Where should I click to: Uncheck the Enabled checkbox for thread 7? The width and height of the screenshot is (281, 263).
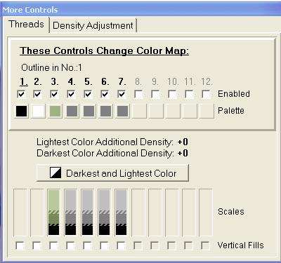click(x=122, y=95)
